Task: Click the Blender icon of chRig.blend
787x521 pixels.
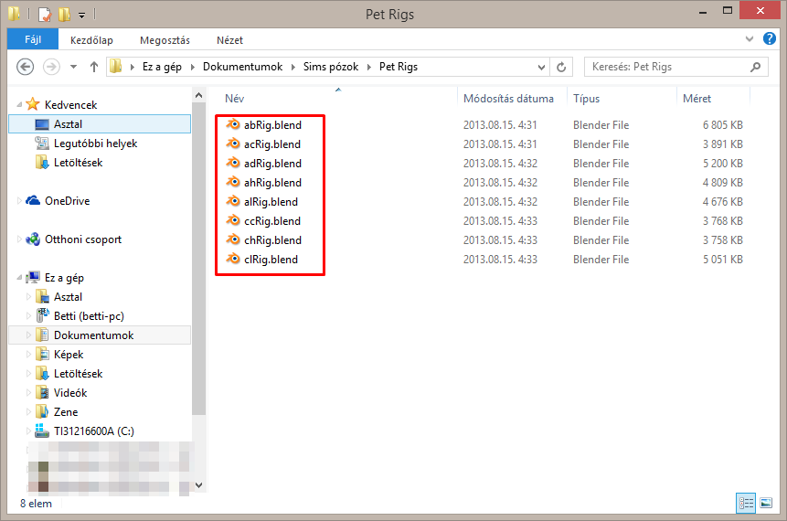Action: [x=233, y=239]
